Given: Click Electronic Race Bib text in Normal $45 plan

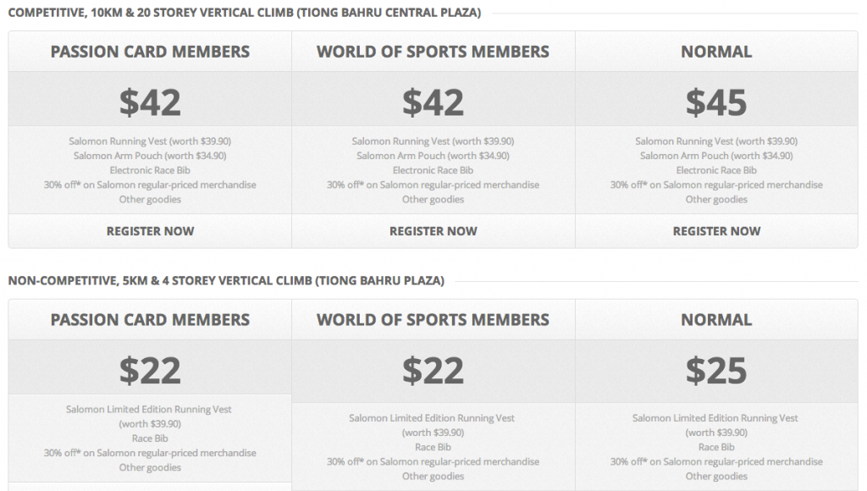Looking at the screenshot, I should point(716,170).
